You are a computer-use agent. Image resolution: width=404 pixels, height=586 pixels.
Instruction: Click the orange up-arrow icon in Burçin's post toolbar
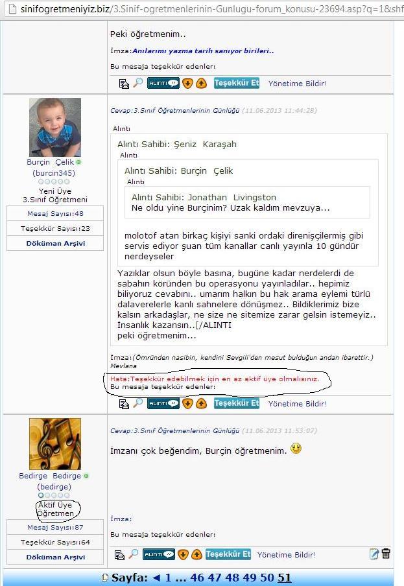tap(201, 404)
